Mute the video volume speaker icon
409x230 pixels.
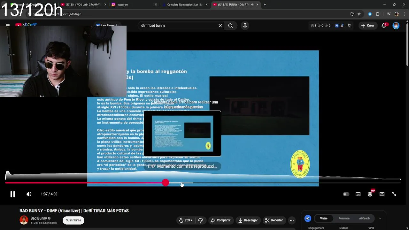[29, 194]
